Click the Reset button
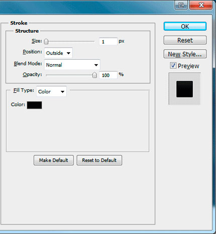 pos(185,40)
